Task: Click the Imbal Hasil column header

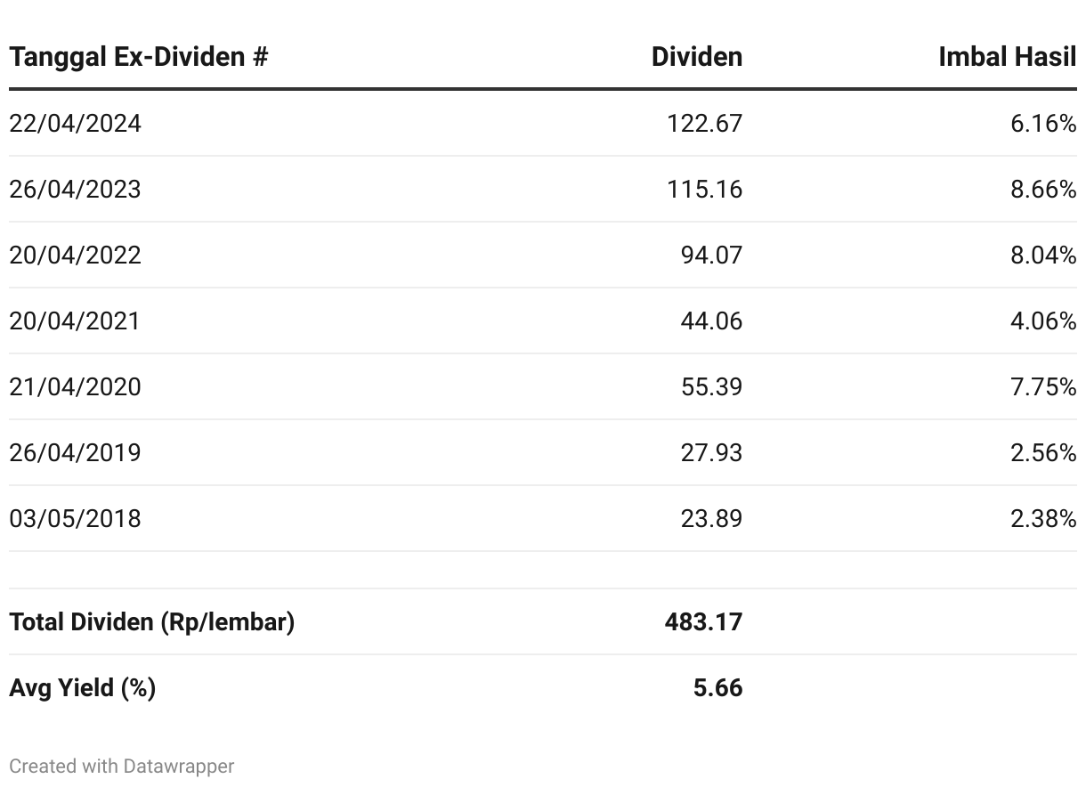Action: [x=1007, y=57]
